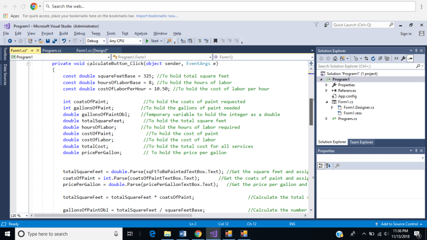Click the Navigate Backward toolbar icon

(x=10, y=41)
